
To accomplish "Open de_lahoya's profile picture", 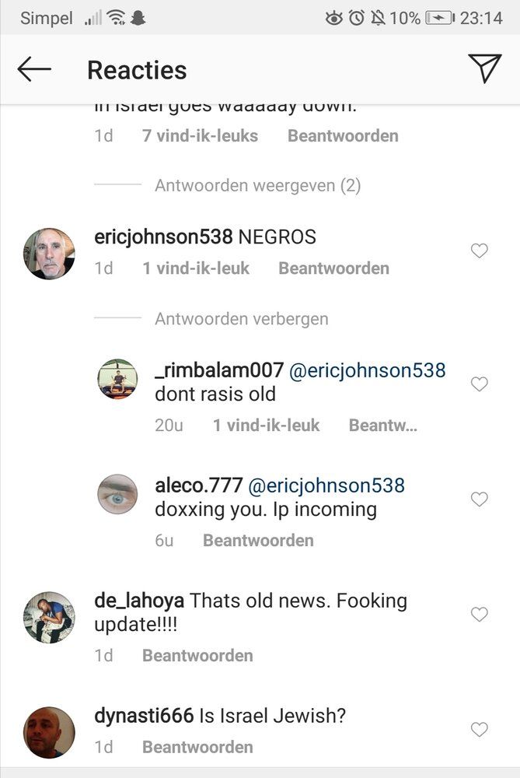I will point(49,617).
